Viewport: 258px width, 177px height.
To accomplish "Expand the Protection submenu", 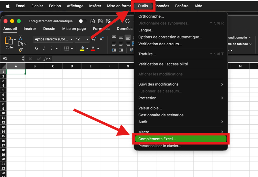I will tap(181, 98).
